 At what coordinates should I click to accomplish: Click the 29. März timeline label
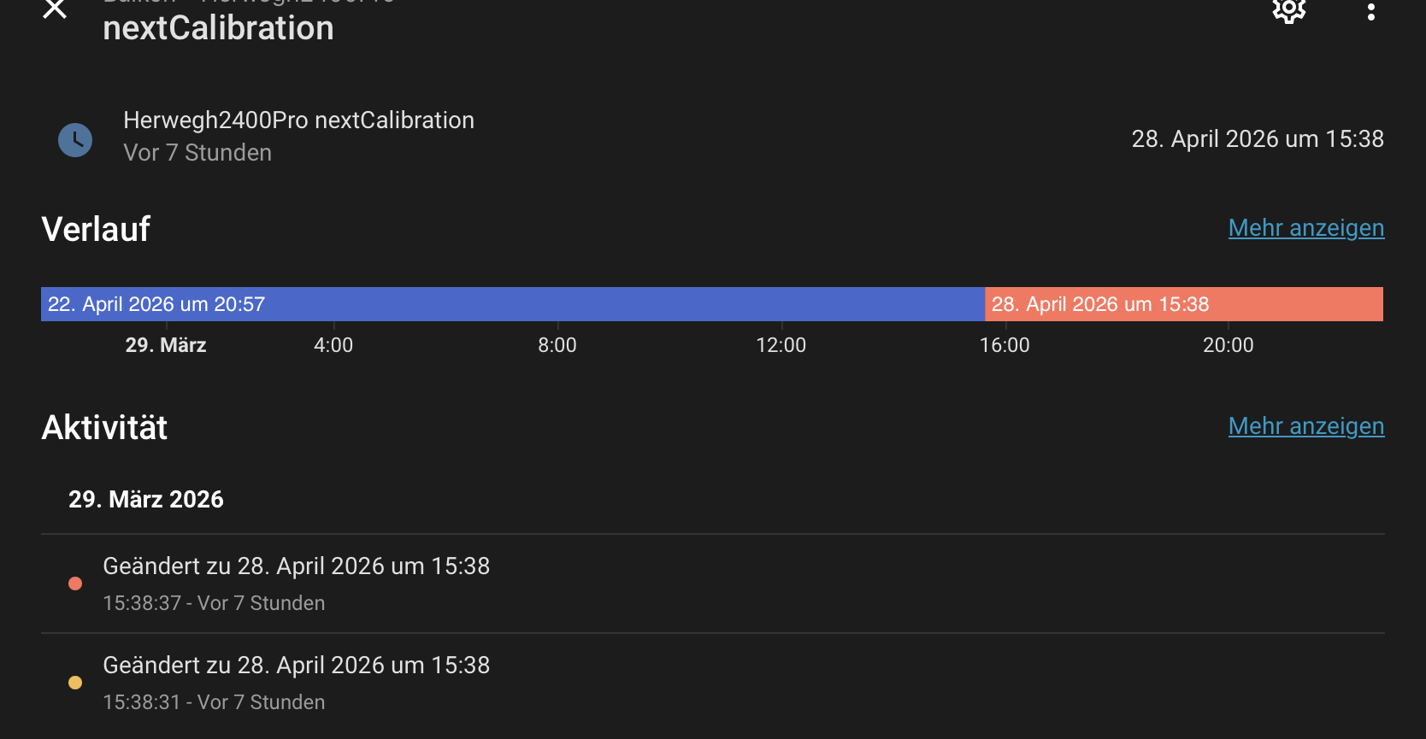166,345
